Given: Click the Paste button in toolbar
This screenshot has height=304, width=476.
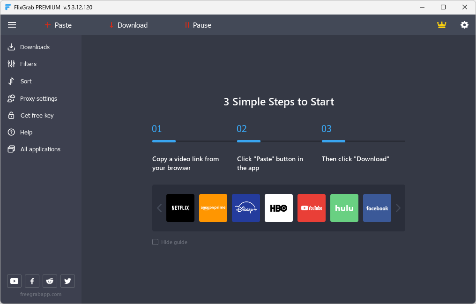Looking at the screenshot, I should click(58, 25).
